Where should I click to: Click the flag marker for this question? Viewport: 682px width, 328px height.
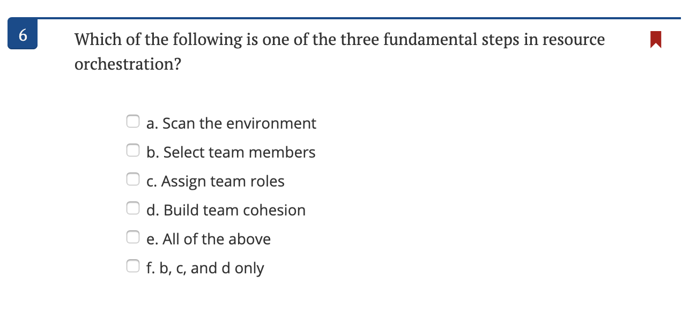pyautogui.click(x=655, y=39)
